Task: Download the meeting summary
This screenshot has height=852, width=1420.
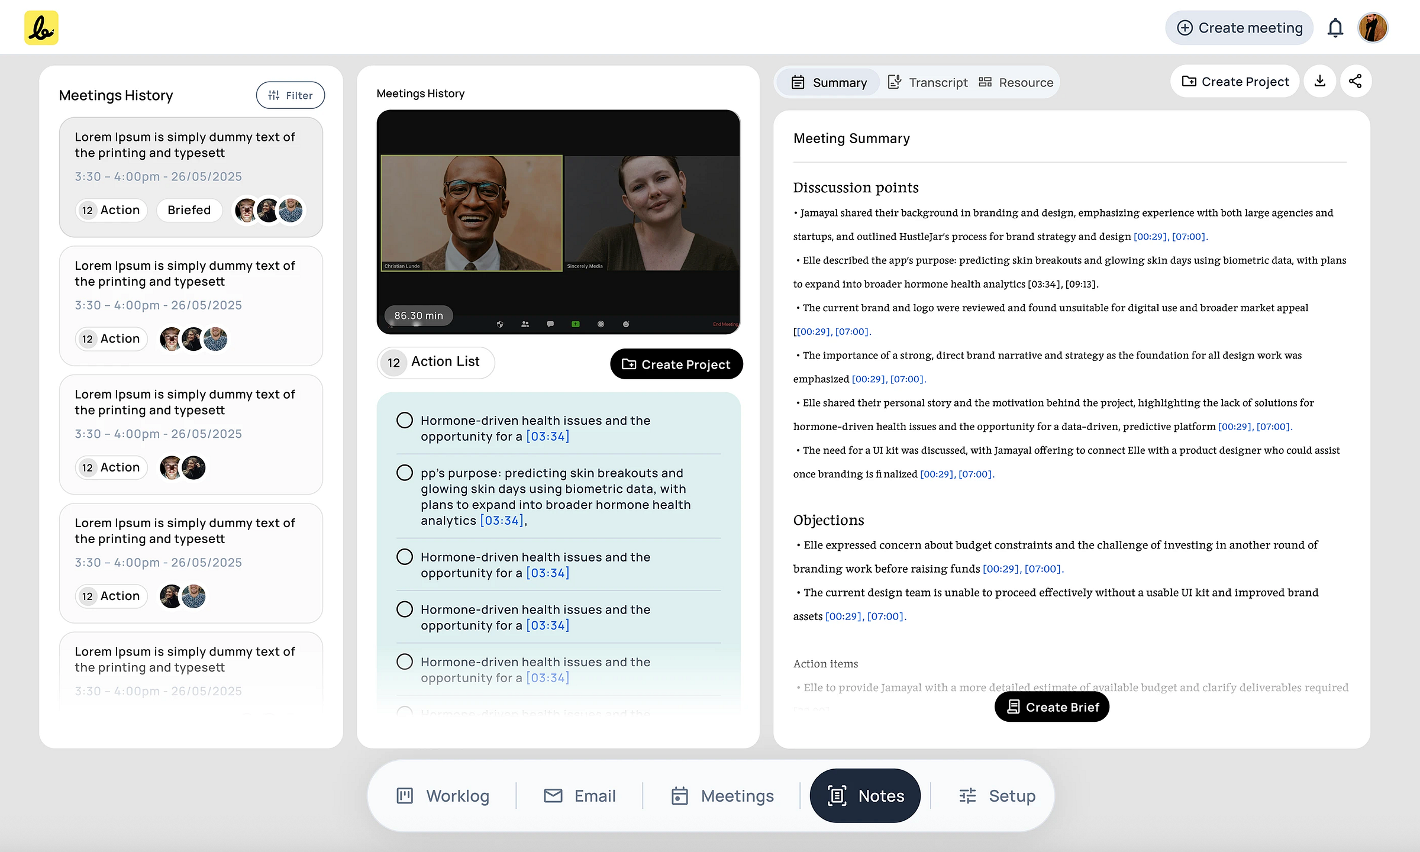Action: (x=1319, y=81)
